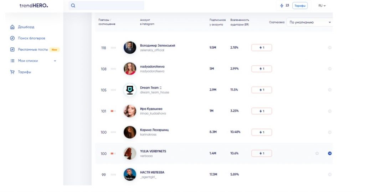
Task: Open Dream Team account name link
Action: pyautogui.click(x=151, y=88)
